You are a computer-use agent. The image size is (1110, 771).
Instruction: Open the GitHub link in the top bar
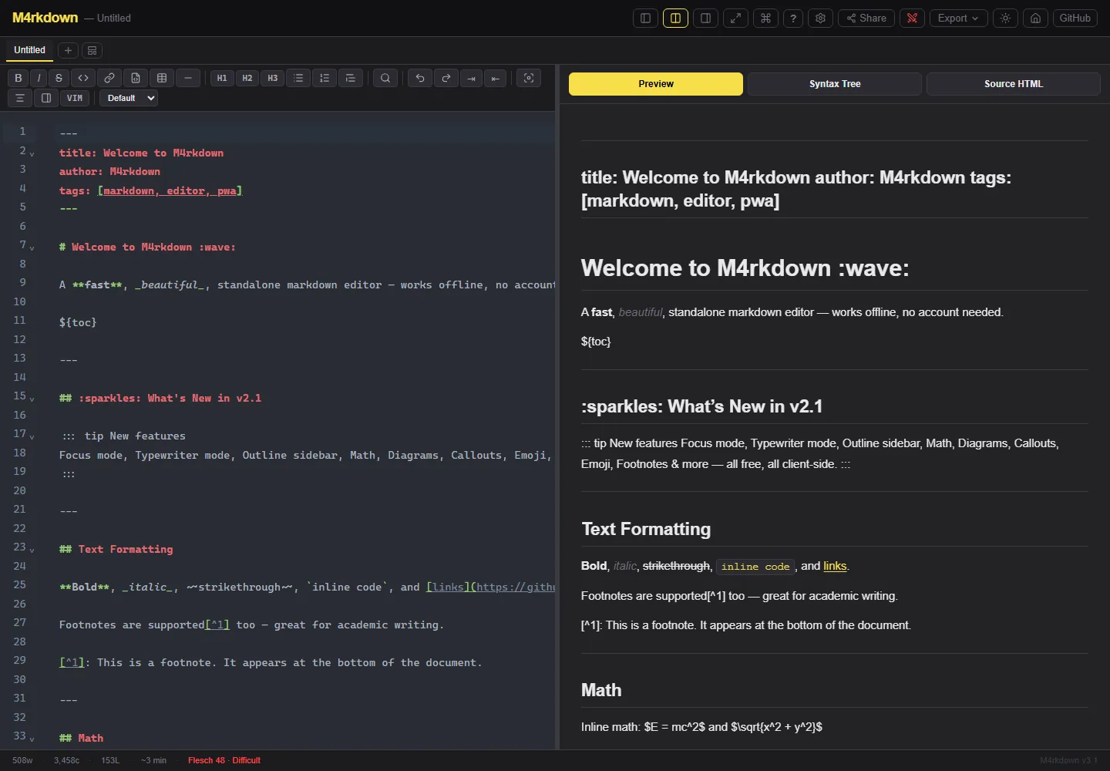coord(1075,18)
